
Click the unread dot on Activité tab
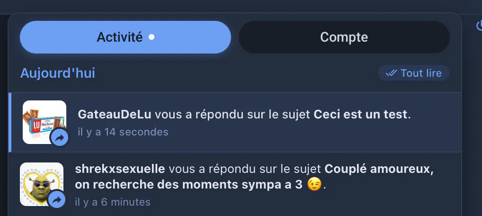pyautogui.click(x=152, y=37)
